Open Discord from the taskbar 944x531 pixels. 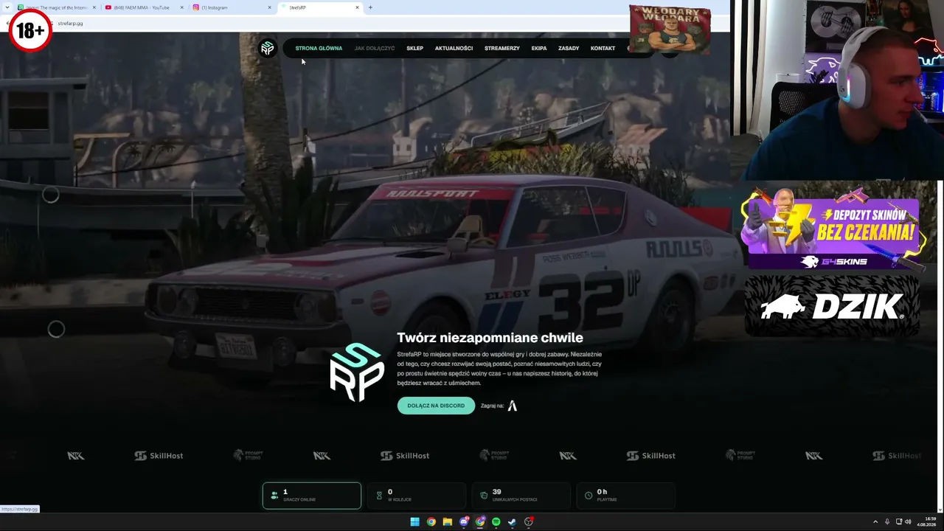pyautogui.click(x=464, y=521)
